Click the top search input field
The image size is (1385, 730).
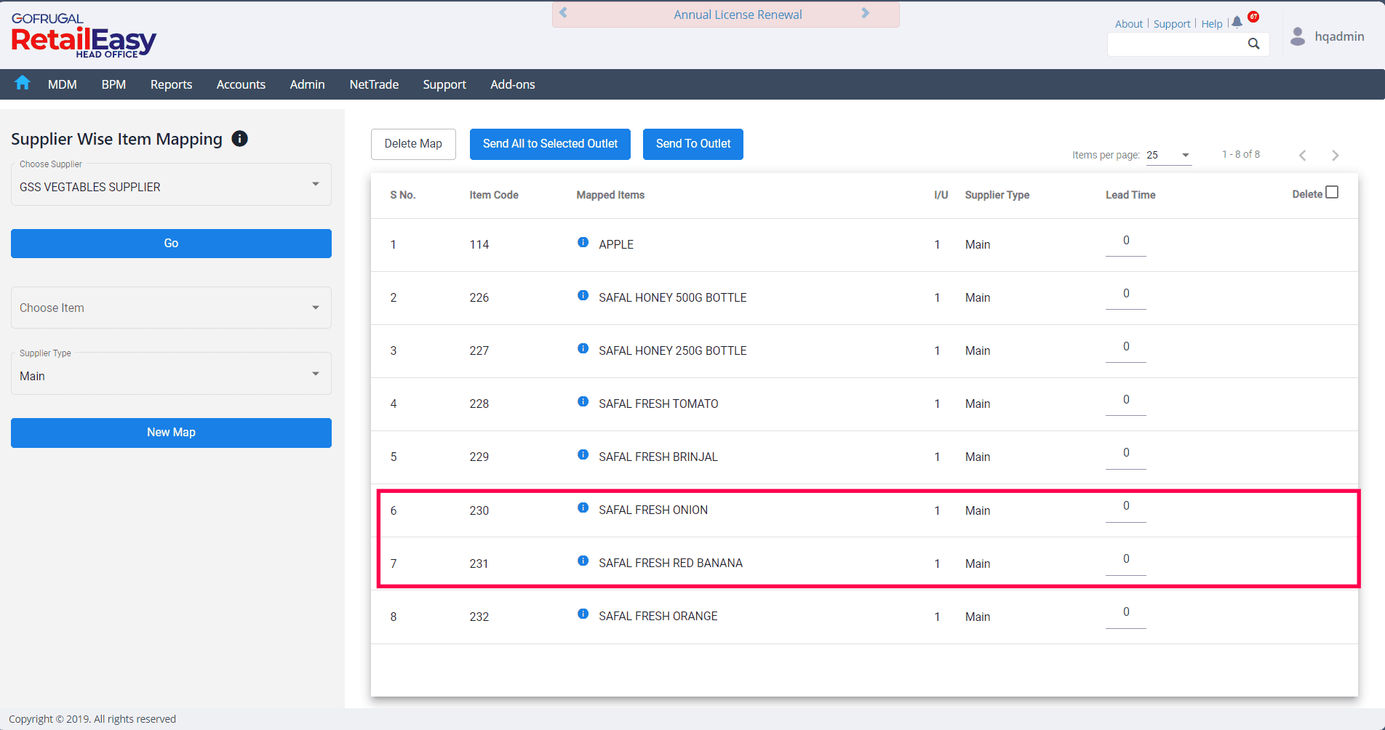click(x=1176, y=44)
